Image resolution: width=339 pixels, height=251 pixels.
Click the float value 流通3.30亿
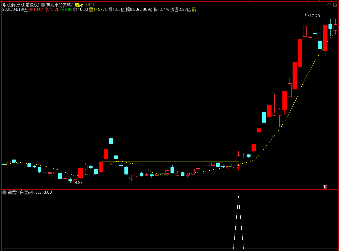(181, 9)
